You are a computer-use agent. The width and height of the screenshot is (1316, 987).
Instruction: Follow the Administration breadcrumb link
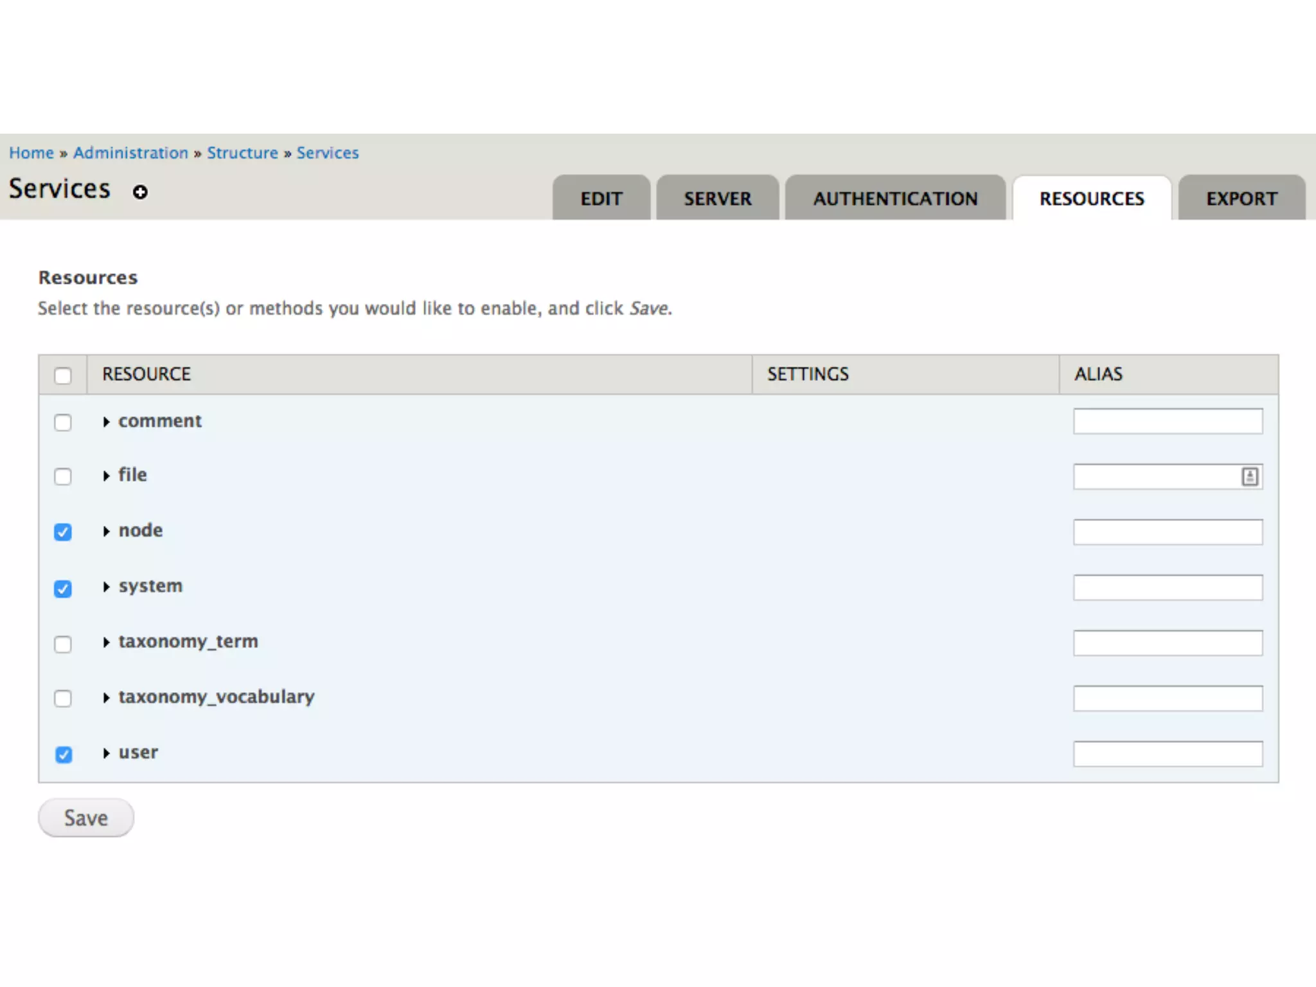(x=130, y=153)
